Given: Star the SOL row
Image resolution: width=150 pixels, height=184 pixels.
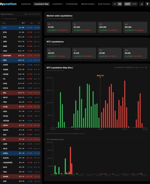Looking at the screenshot, I should click(2, 37).
